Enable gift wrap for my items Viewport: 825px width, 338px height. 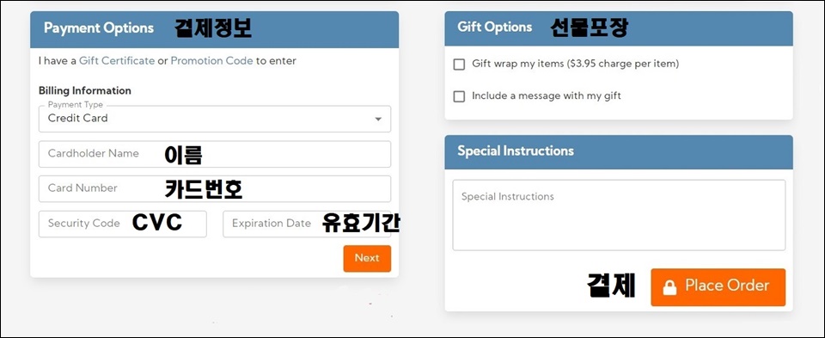pyautogui.click(x=459, y=65)
